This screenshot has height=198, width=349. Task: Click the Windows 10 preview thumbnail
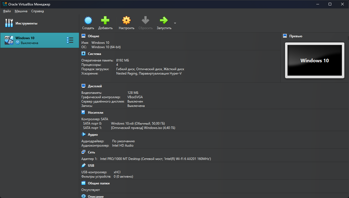314,60
